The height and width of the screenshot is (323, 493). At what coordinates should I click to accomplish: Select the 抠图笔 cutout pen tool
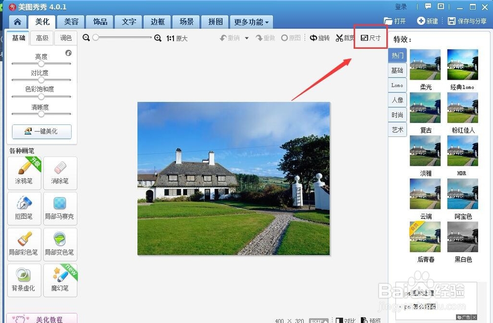click(24, 208)
